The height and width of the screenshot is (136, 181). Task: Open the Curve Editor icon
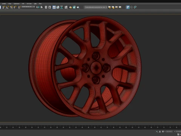(x=58, y=7)
